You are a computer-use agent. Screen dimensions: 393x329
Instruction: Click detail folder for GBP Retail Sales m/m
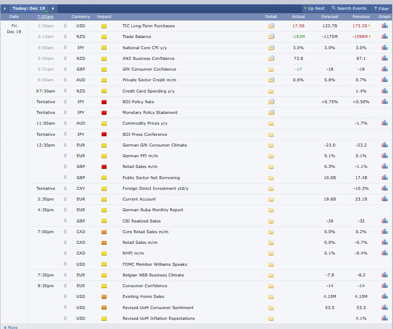[271, 167]
